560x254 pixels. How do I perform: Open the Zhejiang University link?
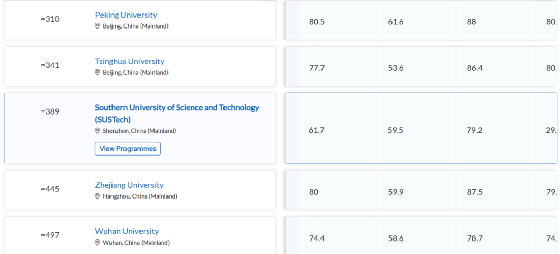[x=129, y=185]
